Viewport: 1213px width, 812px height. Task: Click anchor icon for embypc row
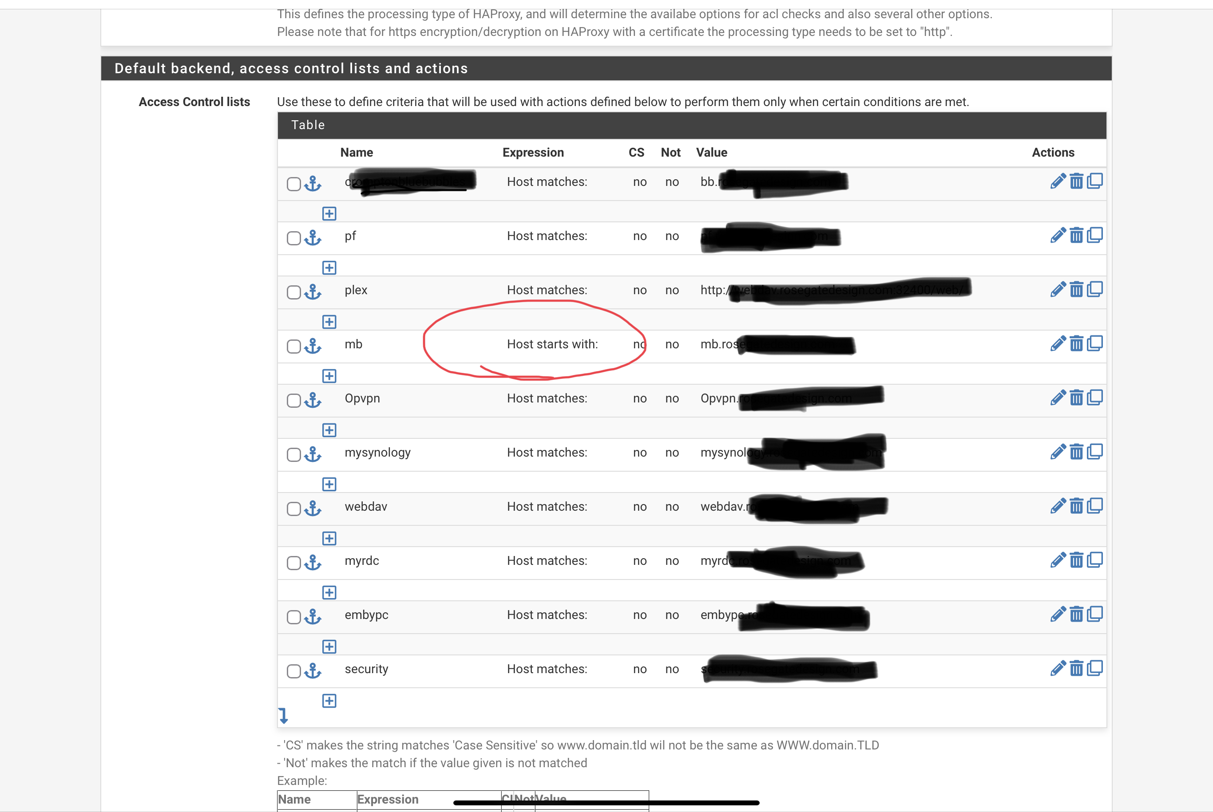coord(313,617)
